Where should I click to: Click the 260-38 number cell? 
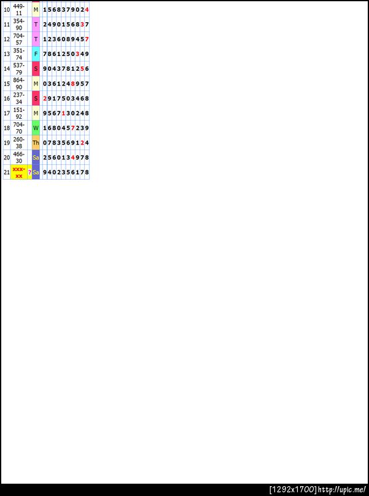(x=19, y=143)
